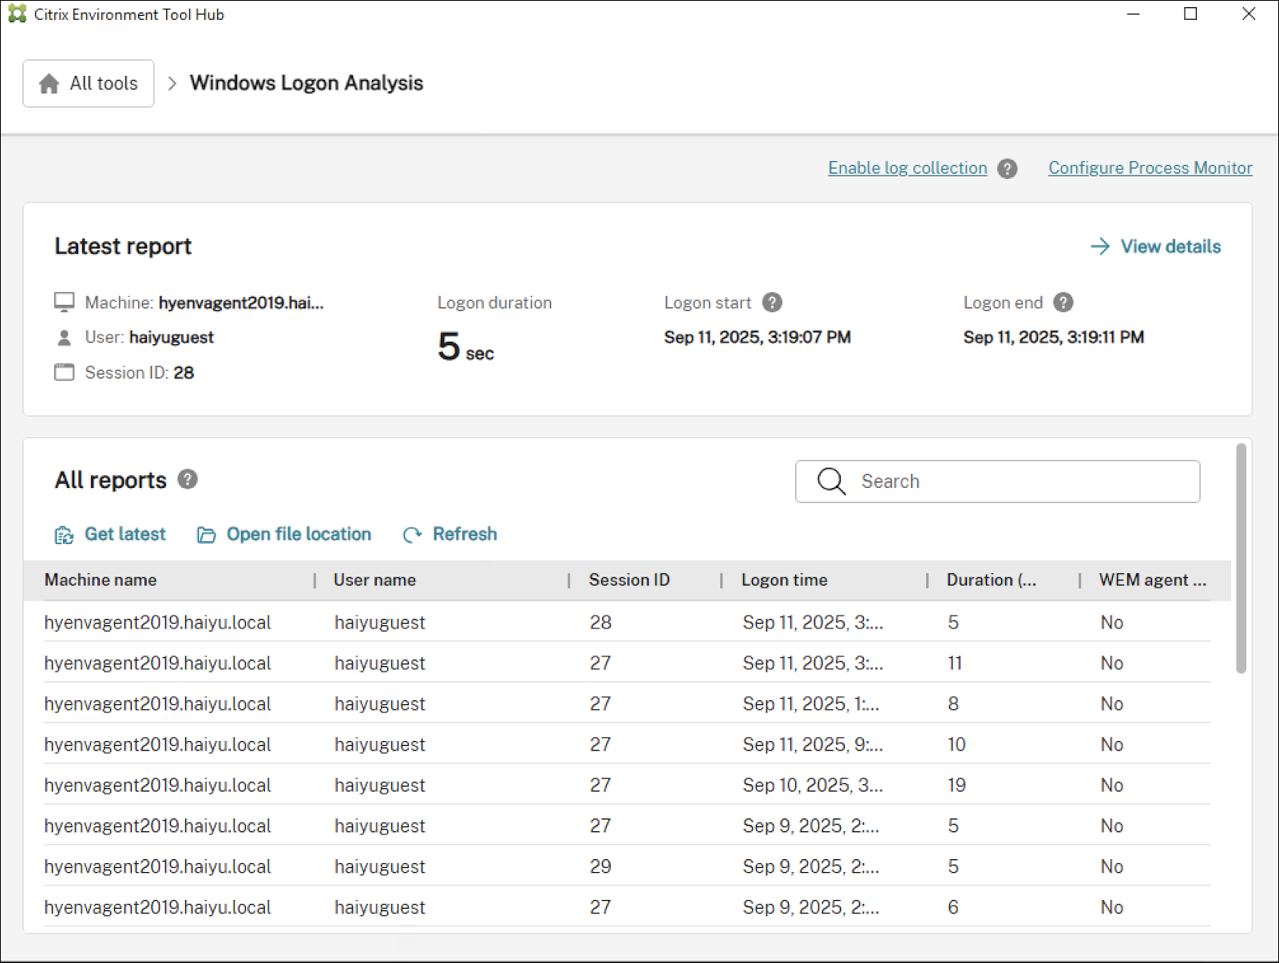Click the Refresh circular arrow icon

pos(412,535)
